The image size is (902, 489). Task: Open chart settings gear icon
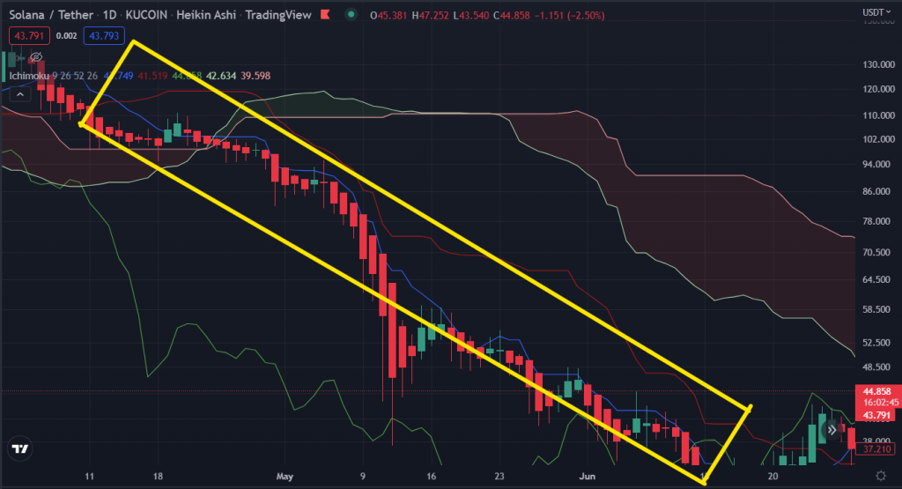(881, 476)
